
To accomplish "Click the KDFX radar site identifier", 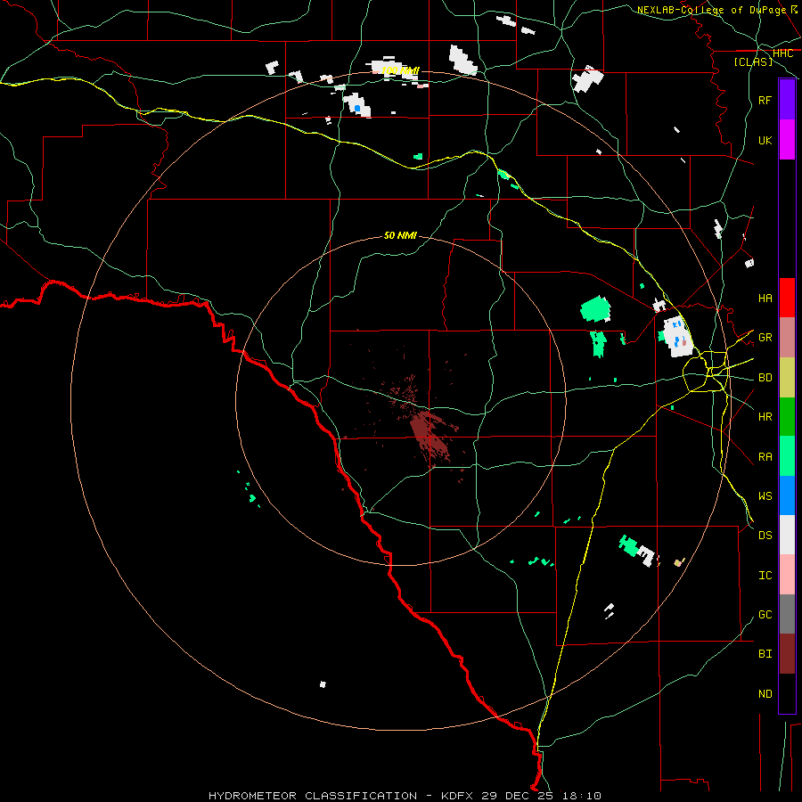I will tap(458, 796).
